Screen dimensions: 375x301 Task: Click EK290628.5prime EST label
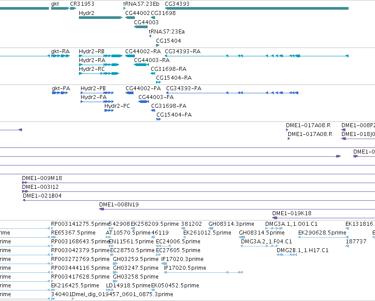[322, 233]
